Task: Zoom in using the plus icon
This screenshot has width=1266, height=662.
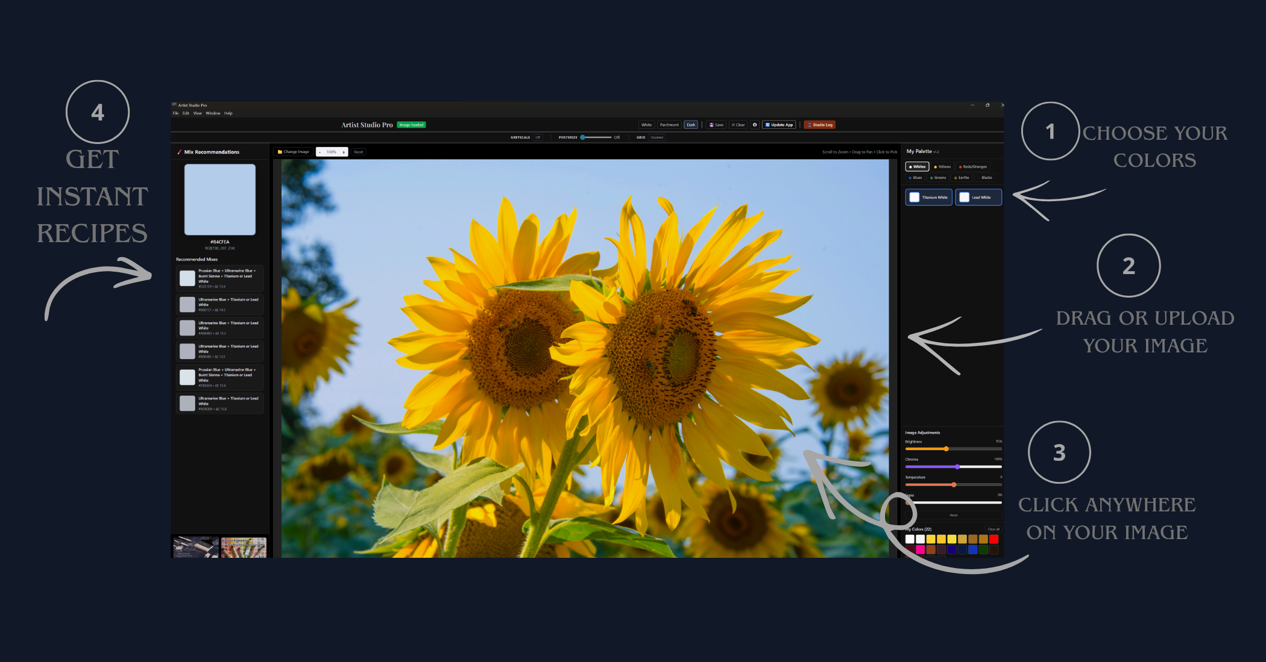Action: (x=344, y=152)
